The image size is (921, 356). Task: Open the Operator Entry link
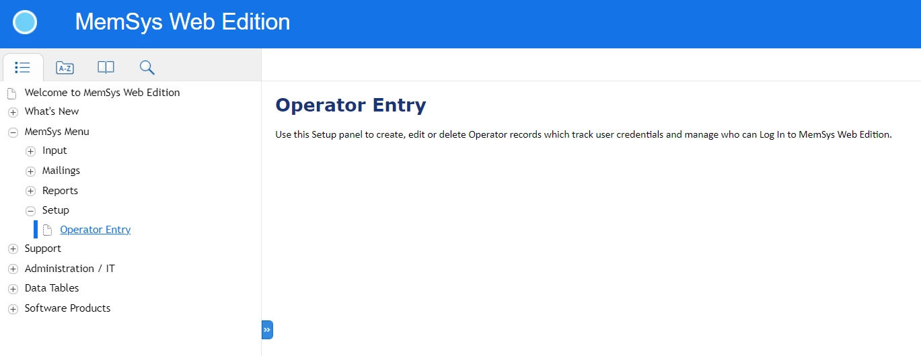pyautogui.click(x=96, y=230)
